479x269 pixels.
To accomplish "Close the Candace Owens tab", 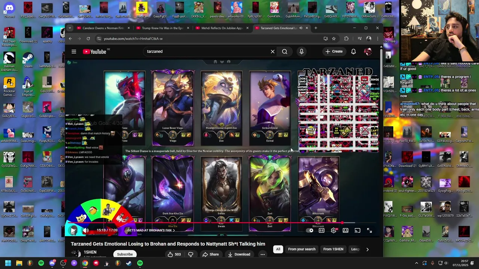I will pyautogui.click(x=129, y=28).
